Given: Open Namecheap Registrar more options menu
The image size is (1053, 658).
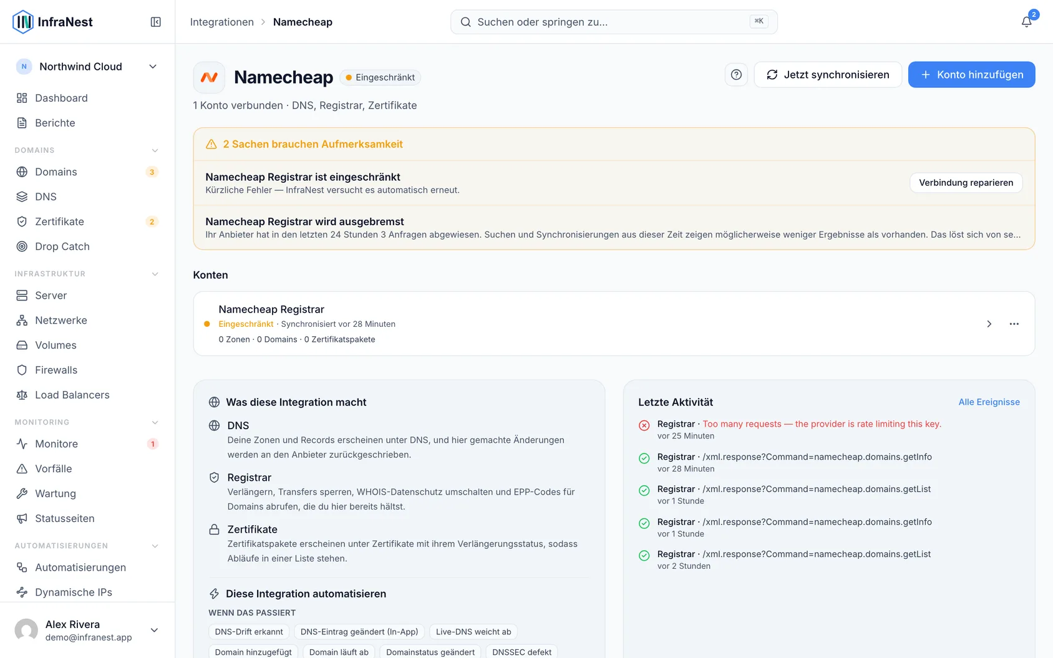Looking at the screenshot, I should point(1014,324).
